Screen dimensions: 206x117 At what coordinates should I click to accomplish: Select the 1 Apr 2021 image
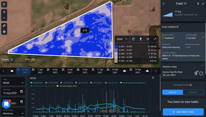click(38, 71)
